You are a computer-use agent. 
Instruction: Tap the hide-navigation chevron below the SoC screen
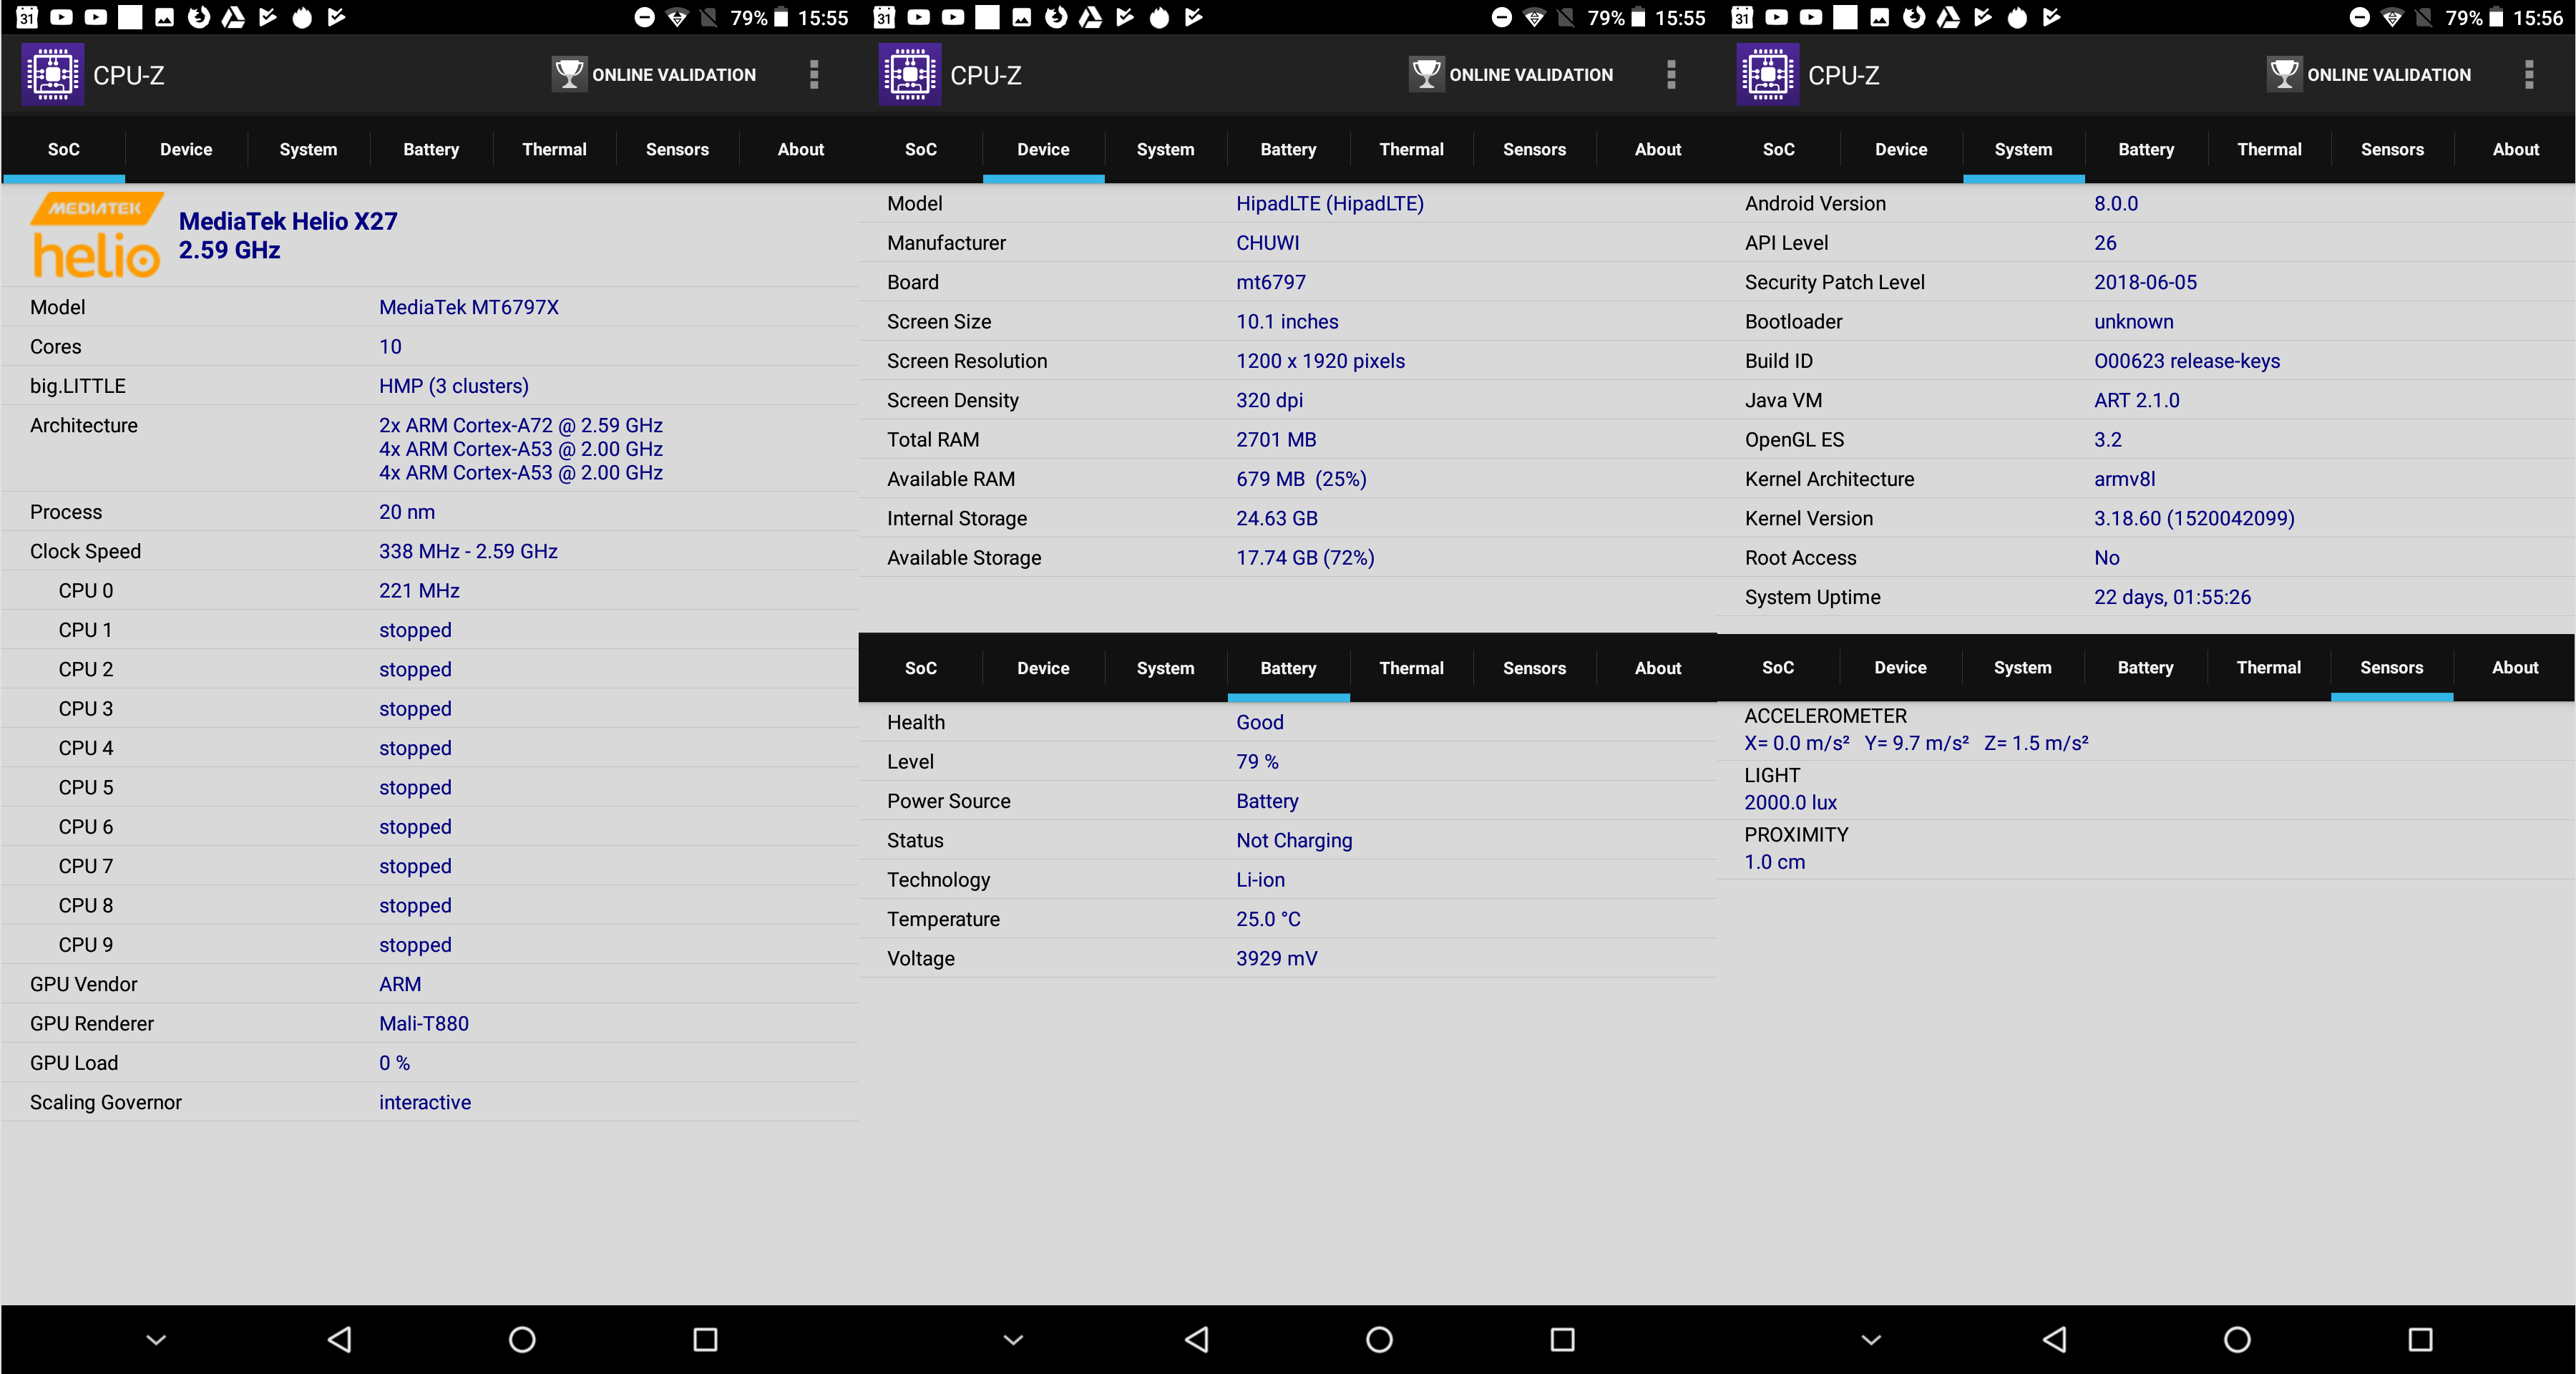(156, 1339)
